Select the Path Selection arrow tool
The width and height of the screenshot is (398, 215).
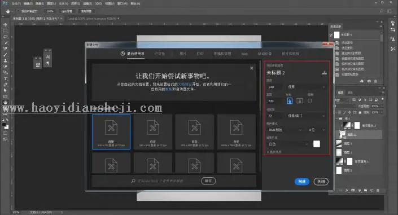(5, 91)
